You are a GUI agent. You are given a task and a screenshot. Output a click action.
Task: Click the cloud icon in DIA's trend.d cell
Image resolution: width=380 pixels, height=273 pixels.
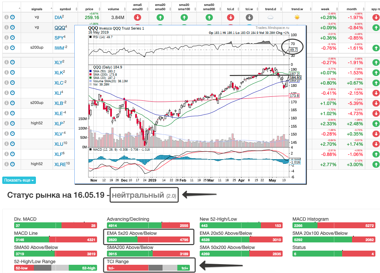(x=270, y=17)
